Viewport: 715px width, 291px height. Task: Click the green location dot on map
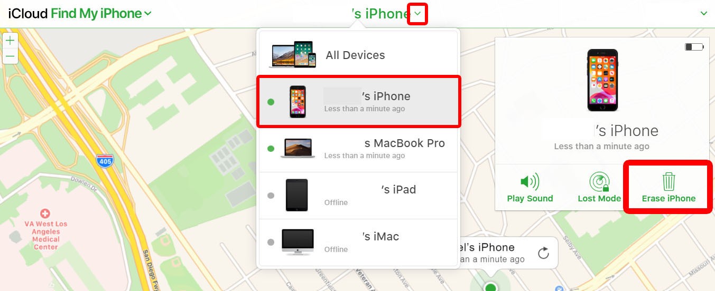(x=491, y=287)
